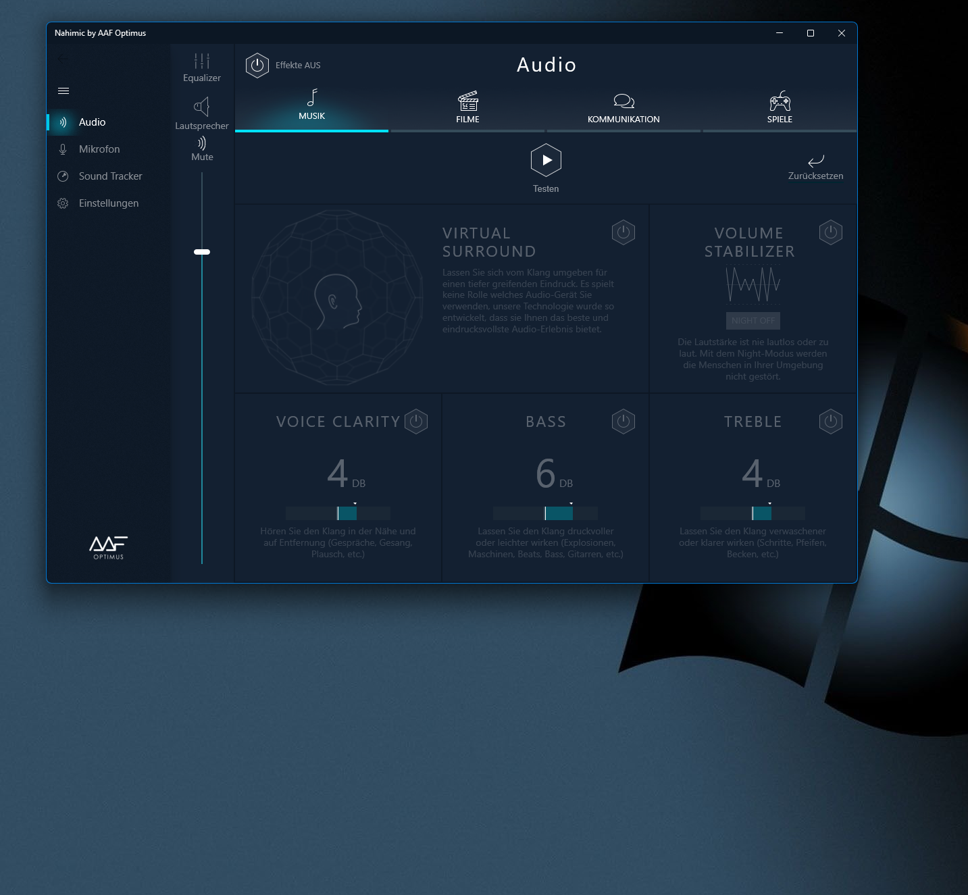Toggle the Effekte AUS power button

pos(257,66)
